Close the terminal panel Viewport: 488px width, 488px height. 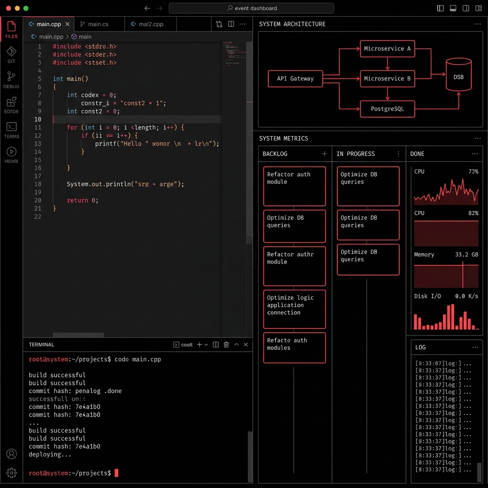click(x=246, y=345)
